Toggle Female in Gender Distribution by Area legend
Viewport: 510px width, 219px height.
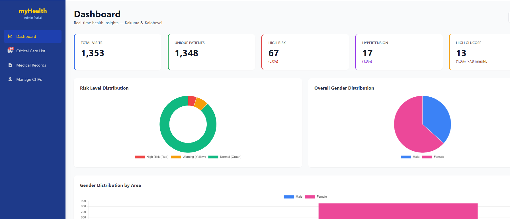310,197
